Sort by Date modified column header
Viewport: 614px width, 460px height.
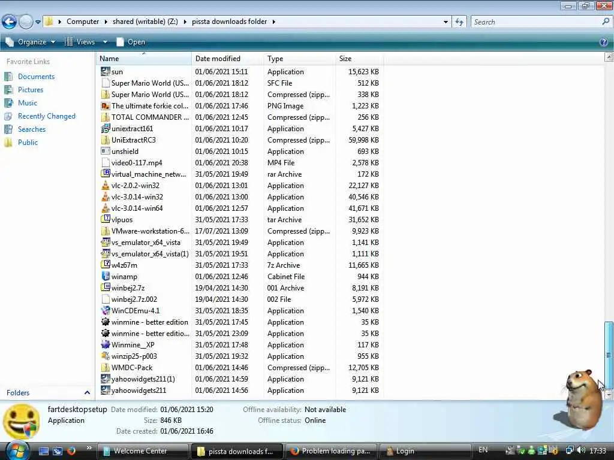(227, 59)
